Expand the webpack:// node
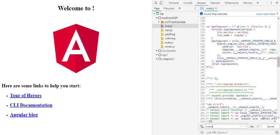 157,59
